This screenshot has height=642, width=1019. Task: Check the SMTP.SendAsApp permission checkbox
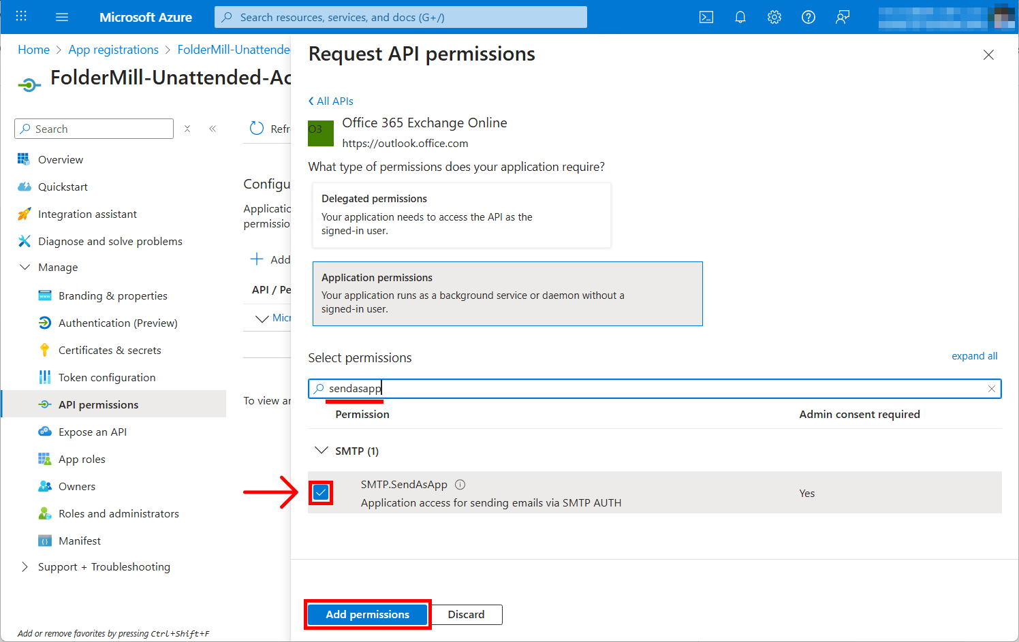click(x=321, y=492)
